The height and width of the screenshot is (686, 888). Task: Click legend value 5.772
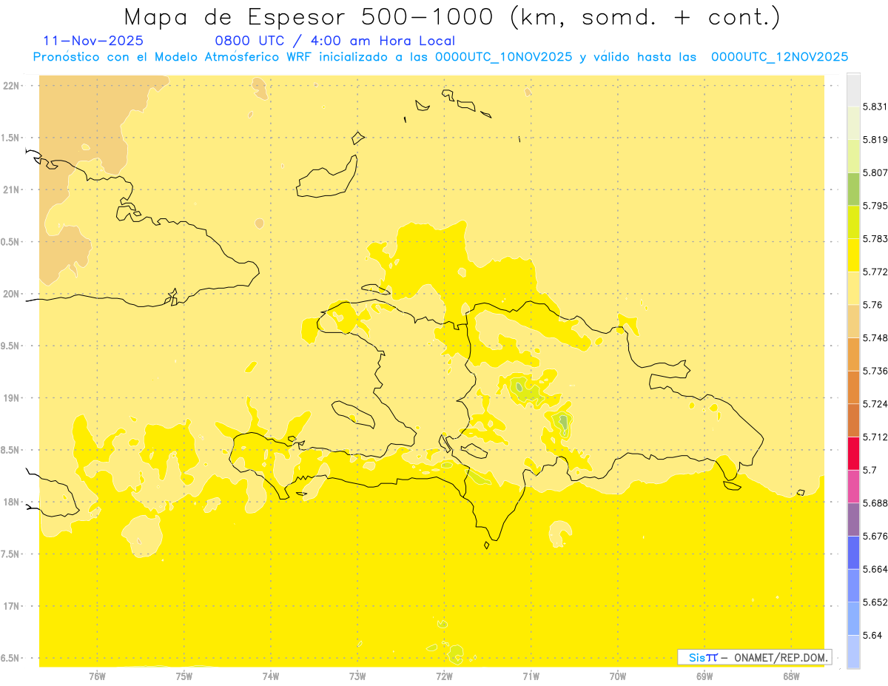tap(875, 272)
